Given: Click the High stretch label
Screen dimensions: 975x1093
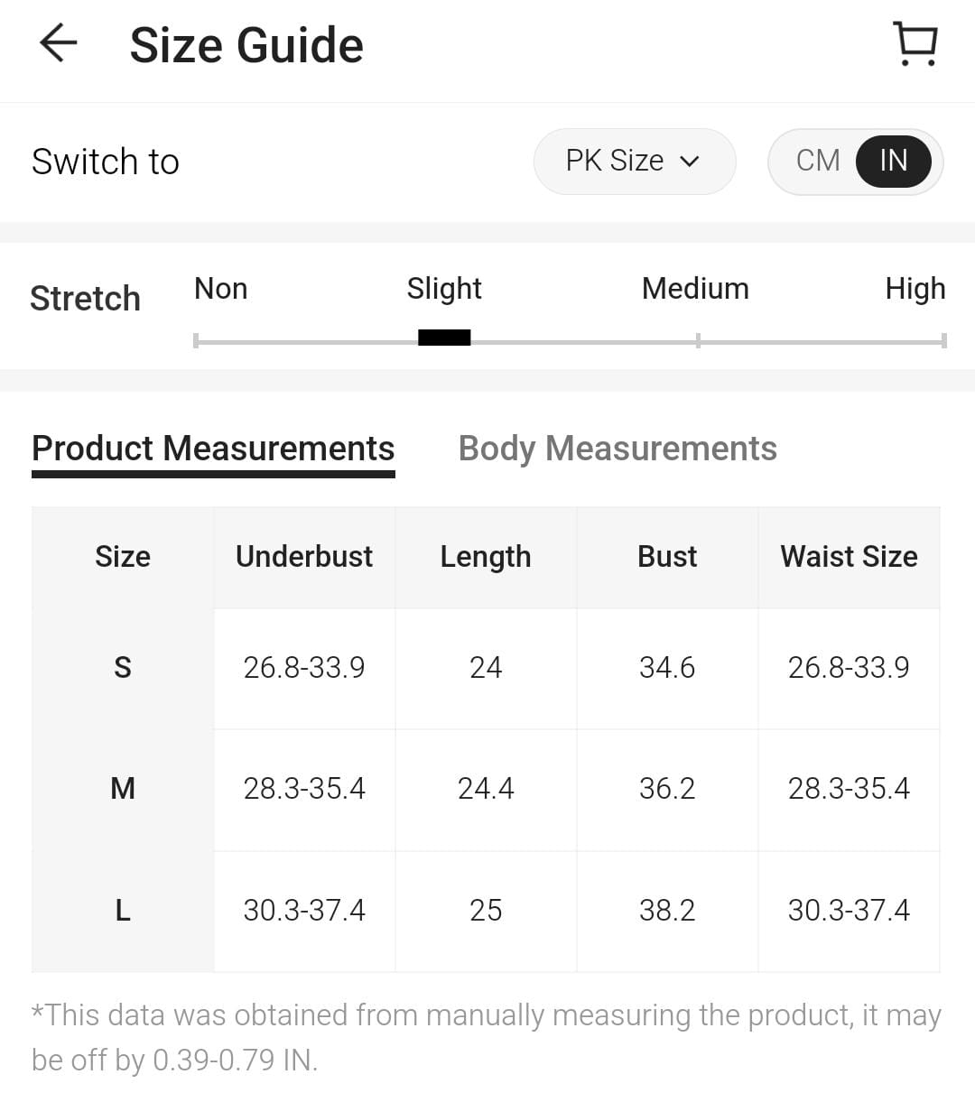Looking at the screenshot, I should (x=915, y=289).
